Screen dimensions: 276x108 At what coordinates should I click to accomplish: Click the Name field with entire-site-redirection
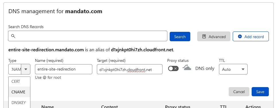[x=64, y=69]
